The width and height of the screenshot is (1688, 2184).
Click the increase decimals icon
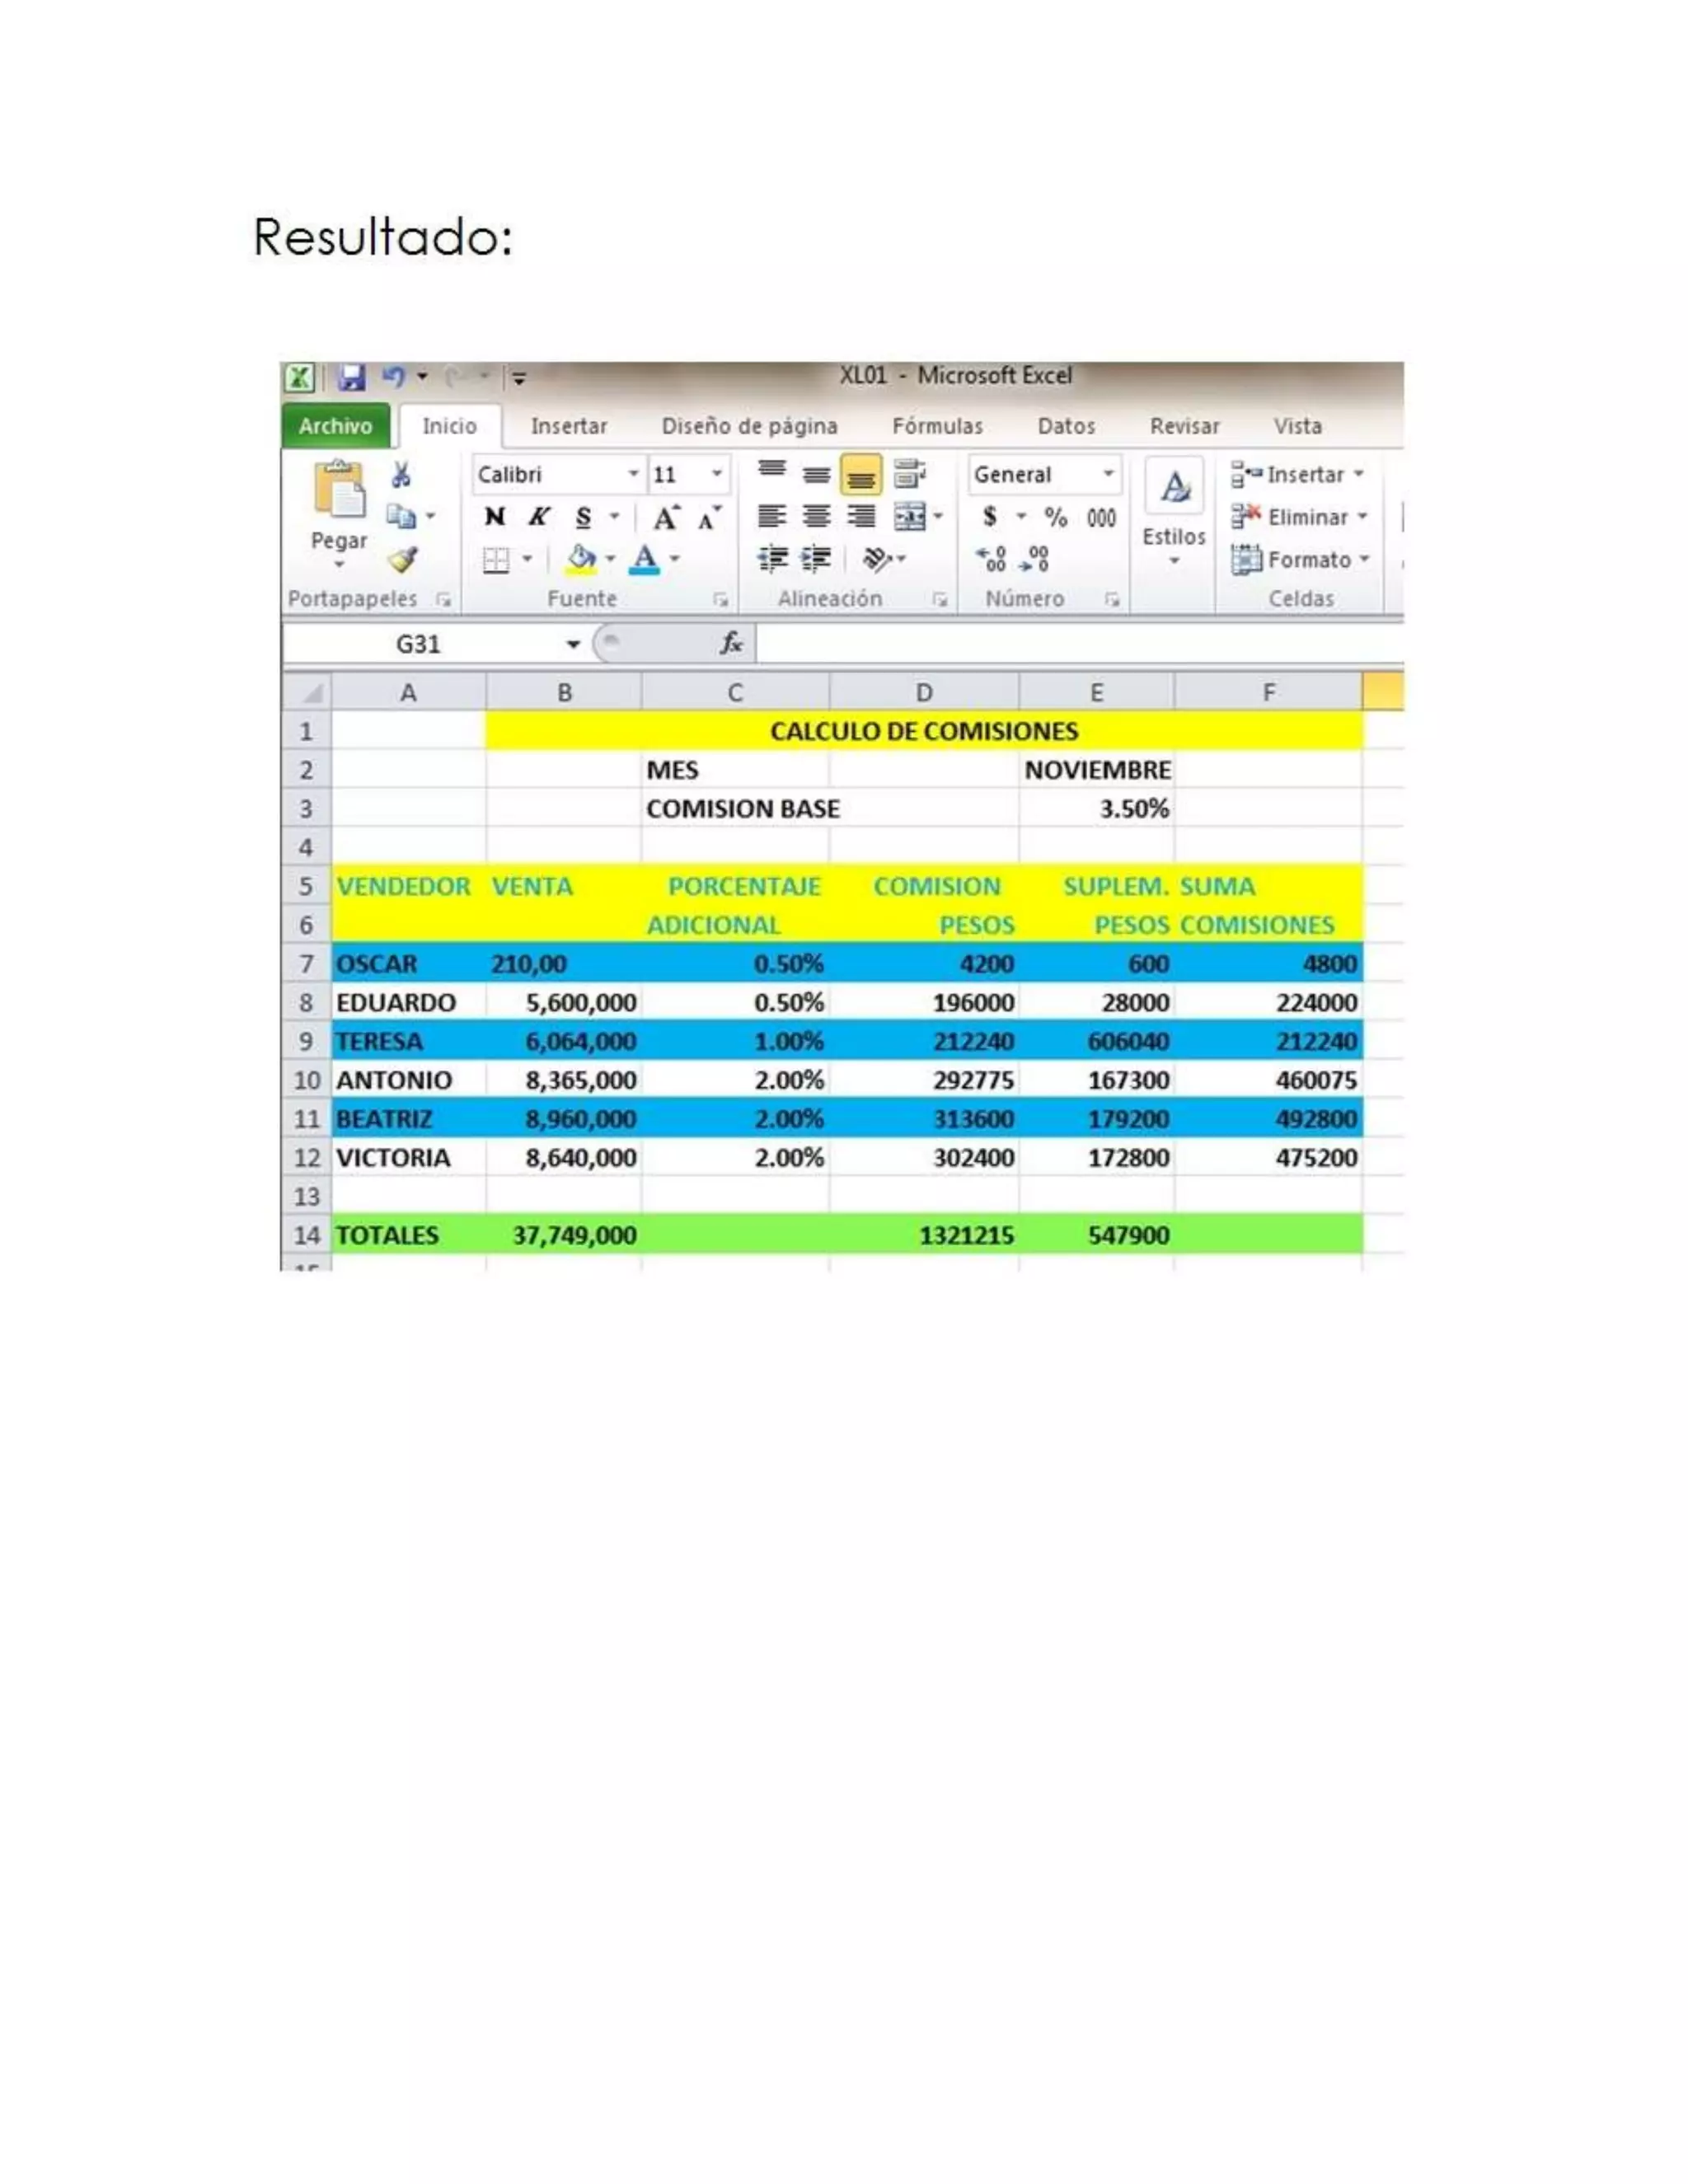(x=991, y=559)
